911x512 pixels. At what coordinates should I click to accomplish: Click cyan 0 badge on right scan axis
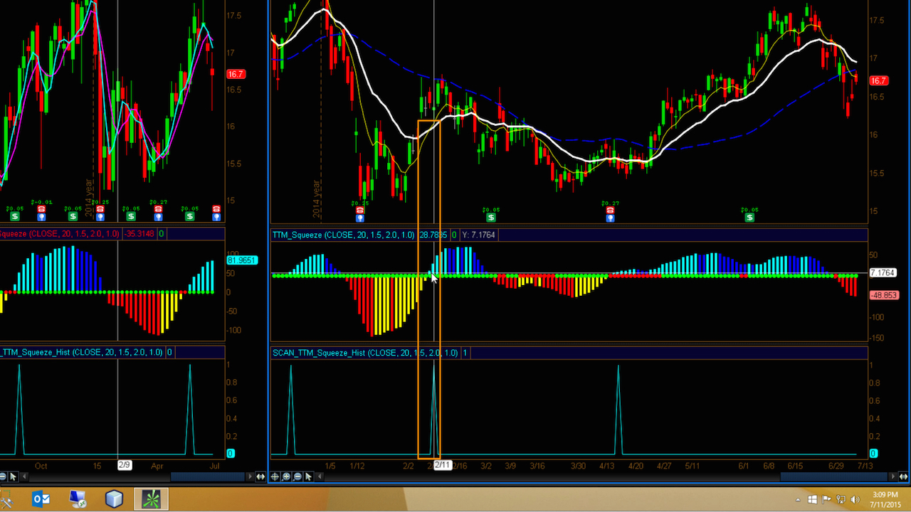tap(873, 454)
